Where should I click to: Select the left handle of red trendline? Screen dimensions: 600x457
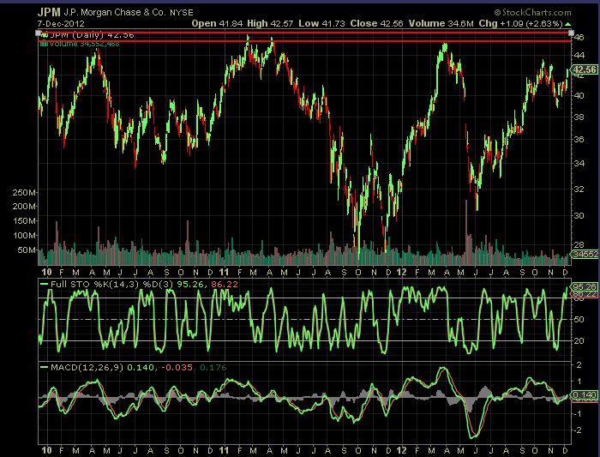(x=39, y=33)
